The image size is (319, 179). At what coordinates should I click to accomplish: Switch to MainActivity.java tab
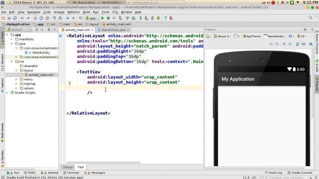pyautogui.click(x=114, y=30)
